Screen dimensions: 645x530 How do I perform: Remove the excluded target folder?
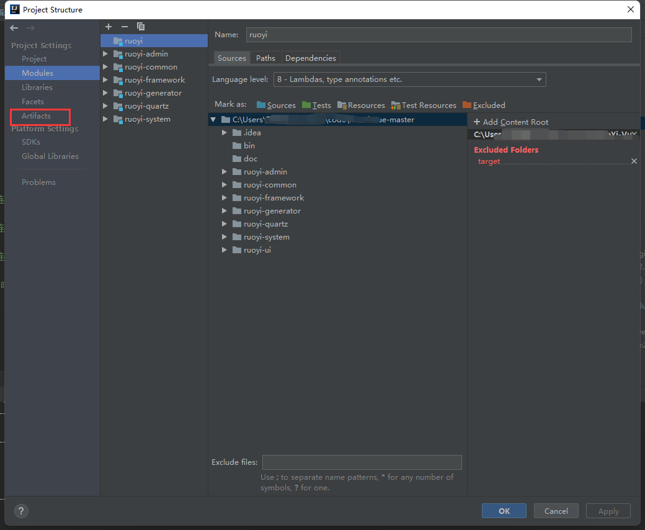pyautogui.click(x=634, y=161)
